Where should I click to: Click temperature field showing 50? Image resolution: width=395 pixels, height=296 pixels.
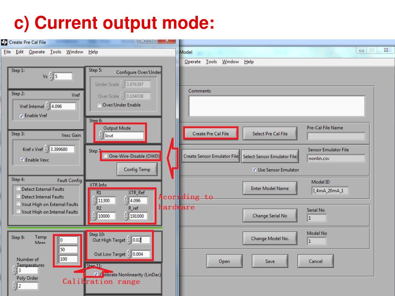68,249
